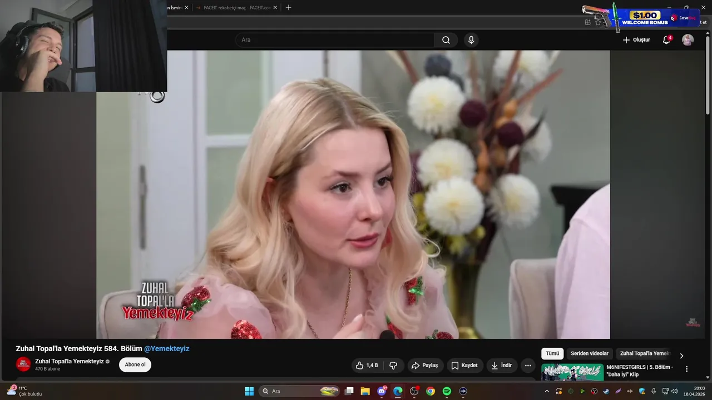Open Discord from taskbar
Screen dimensions: 712x400
382,391
